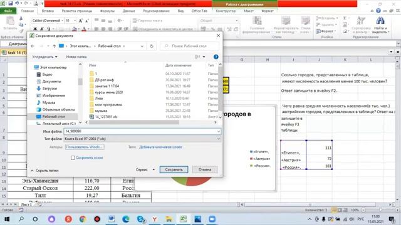Open the Упорядочить dropdown
The height and width of the screenshot is (225, 401).
coord(44,57)
